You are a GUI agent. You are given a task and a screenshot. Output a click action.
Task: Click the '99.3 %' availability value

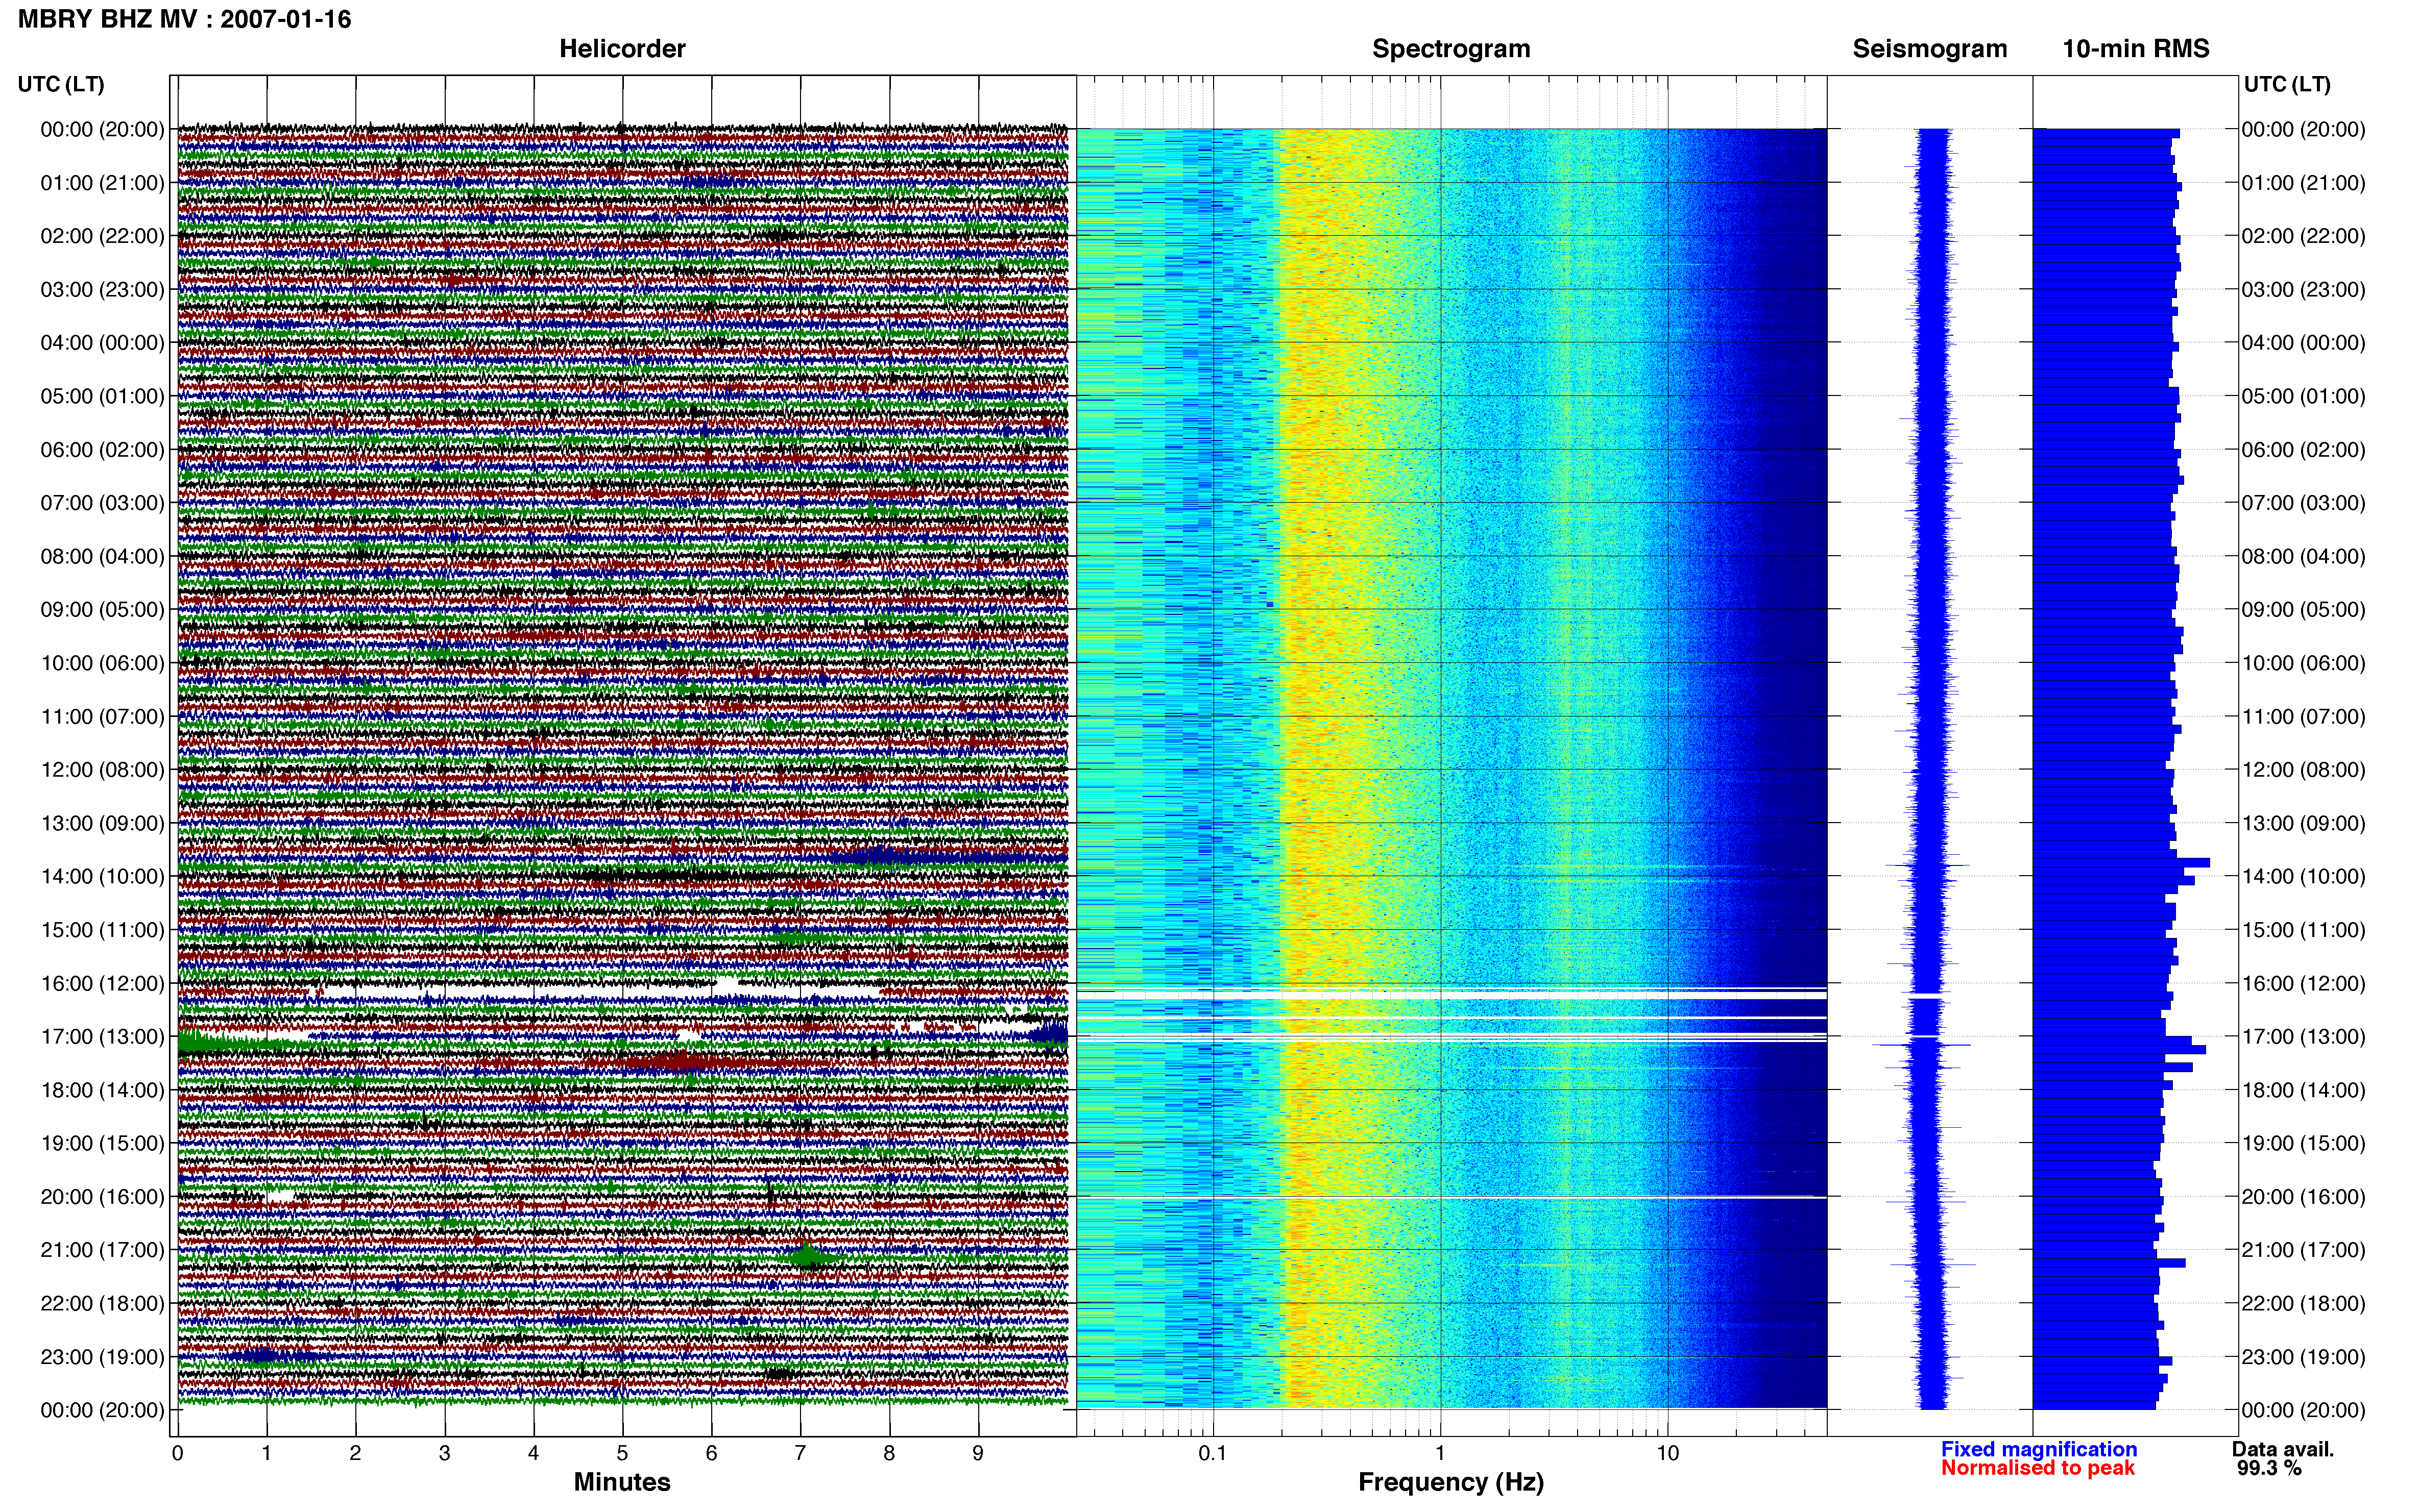tap(2270, 1468)
